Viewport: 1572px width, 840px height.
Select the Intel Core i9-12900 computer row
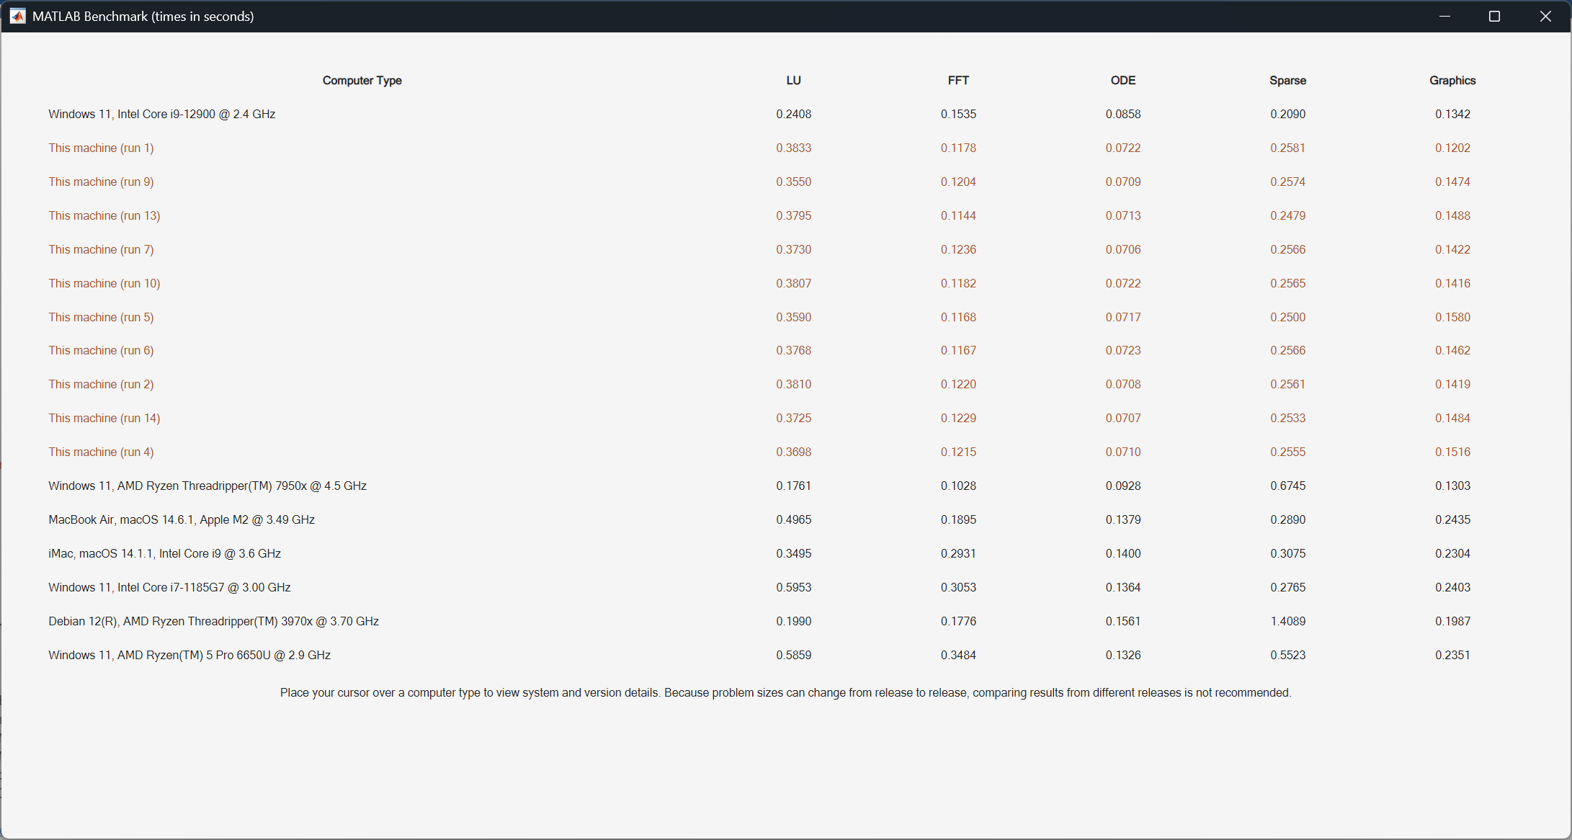pos(162,114)
